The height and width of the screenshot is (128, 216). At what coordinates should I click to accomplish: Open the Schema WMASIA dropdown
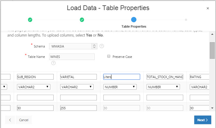73,46
